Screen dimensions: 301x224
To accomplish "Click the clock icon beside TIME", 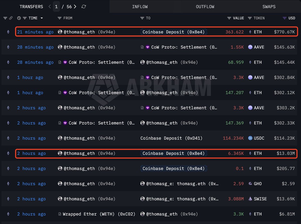I will pyautogui.click(x=19, y=18).
